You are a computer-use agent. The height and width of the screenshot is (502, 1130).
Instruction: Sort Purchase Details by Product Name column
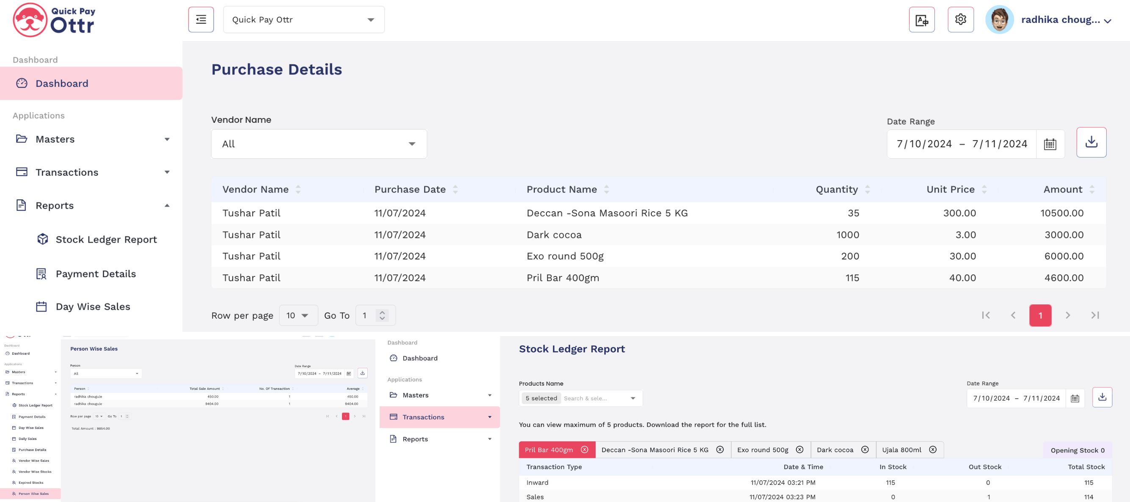click(606, 189)
